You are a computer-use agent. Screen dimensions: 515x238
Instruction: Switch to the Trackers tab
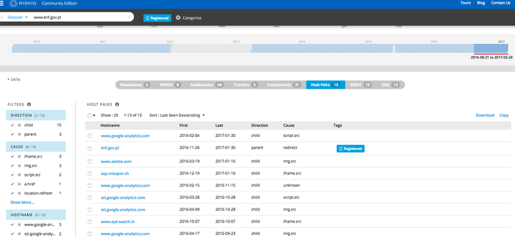(x=245, y=85)
